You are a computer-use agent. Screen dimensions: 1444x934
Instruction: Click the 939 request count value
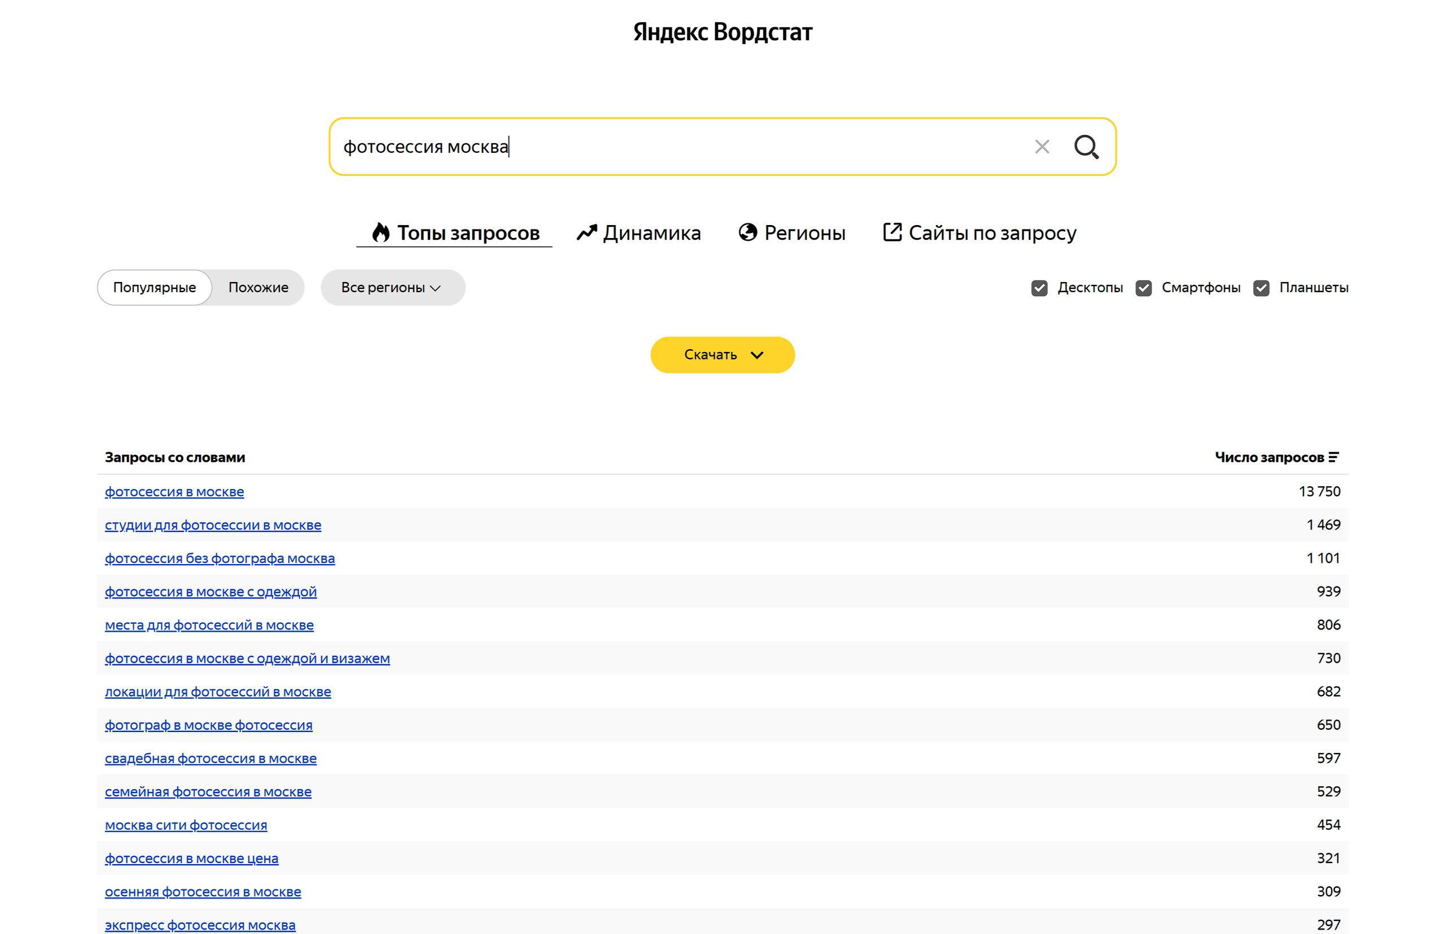1329,592
